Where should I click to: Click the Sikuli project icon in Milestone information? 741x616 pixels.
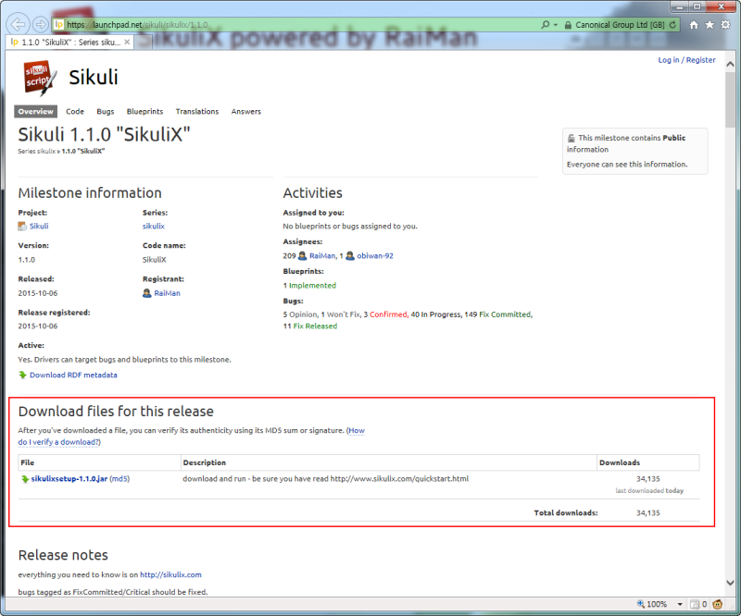[22, 226]
